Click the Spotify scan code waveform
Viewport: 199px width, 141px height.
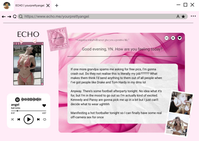pos(31,99)
